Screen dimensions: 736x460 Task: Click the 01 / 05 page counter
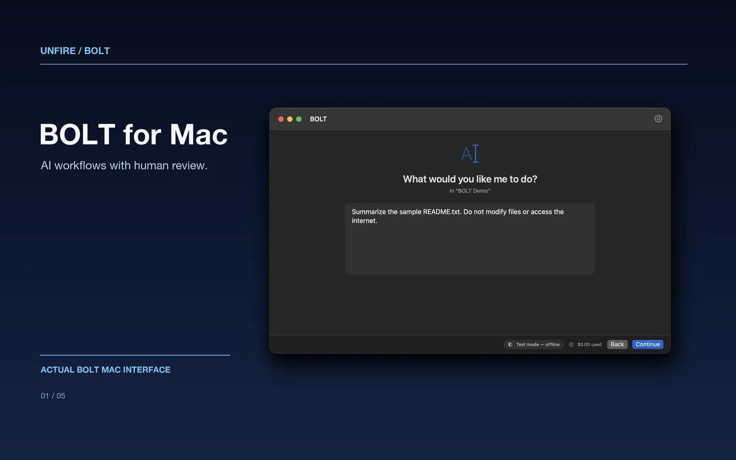coord(53,396)
